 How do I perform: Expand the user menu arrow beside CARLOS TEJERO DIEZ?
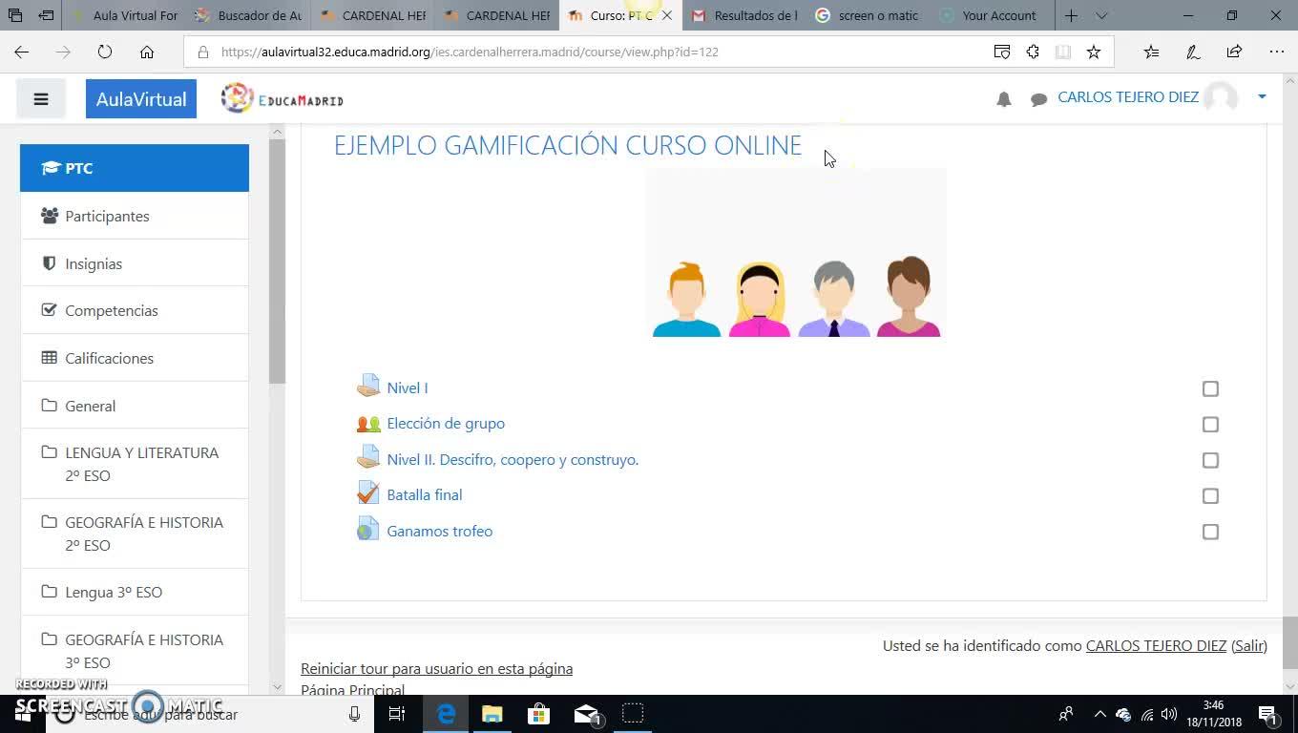point(1262,96)
